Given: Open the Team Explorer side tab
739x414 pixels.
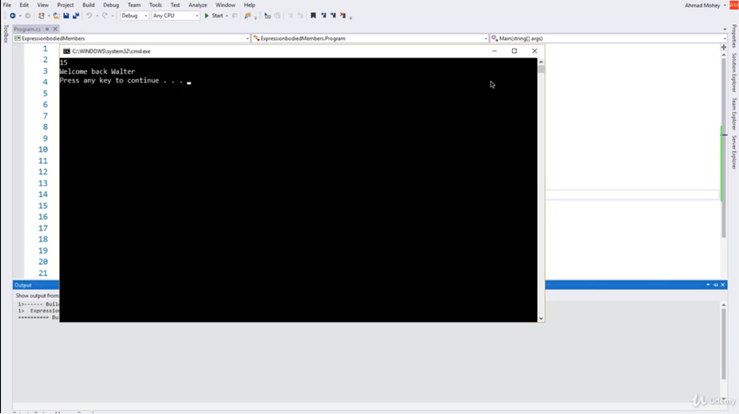Looking at the screenshot, I should click(734, 114).
